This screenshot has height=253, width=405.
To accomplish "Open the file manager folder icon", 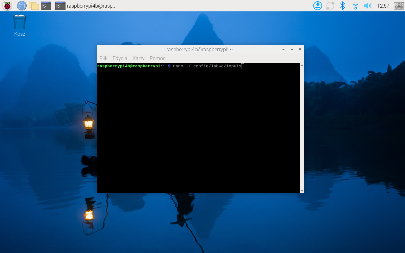I will tap(34, 6).
